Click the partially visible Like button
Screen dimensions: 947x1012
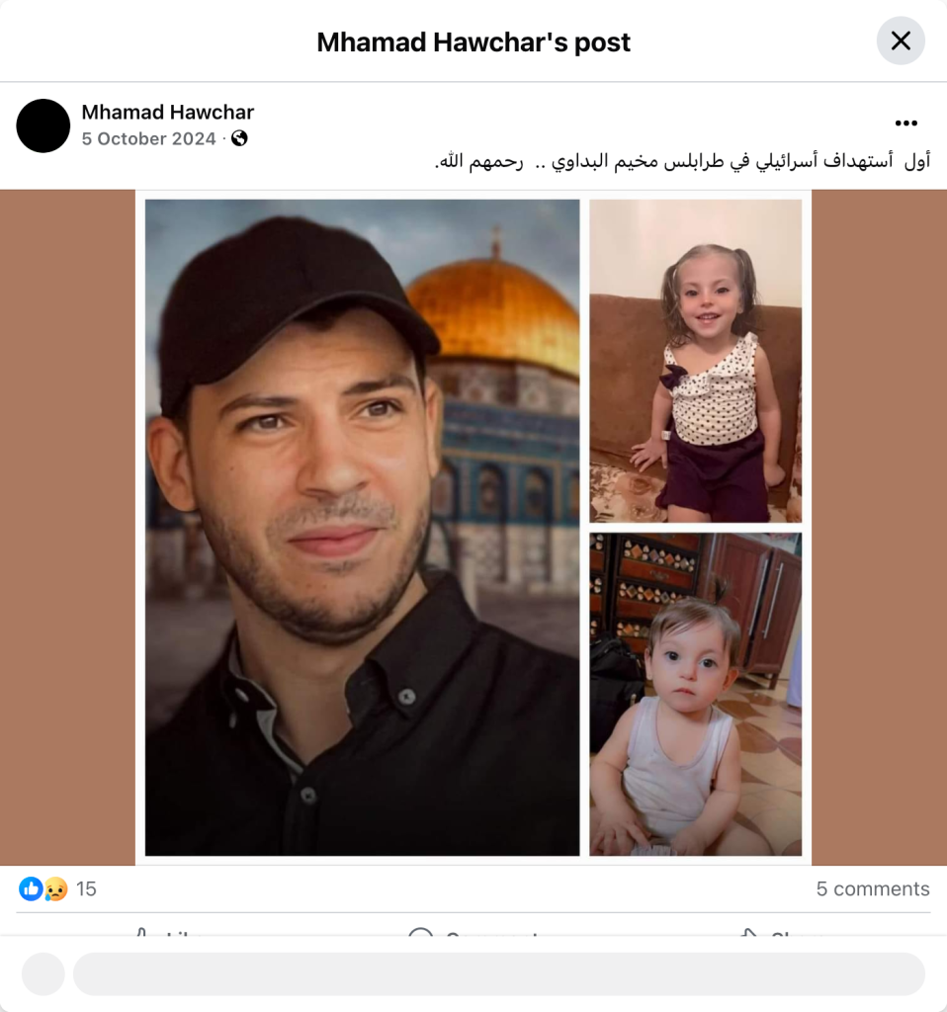click(x=168, y=932)
